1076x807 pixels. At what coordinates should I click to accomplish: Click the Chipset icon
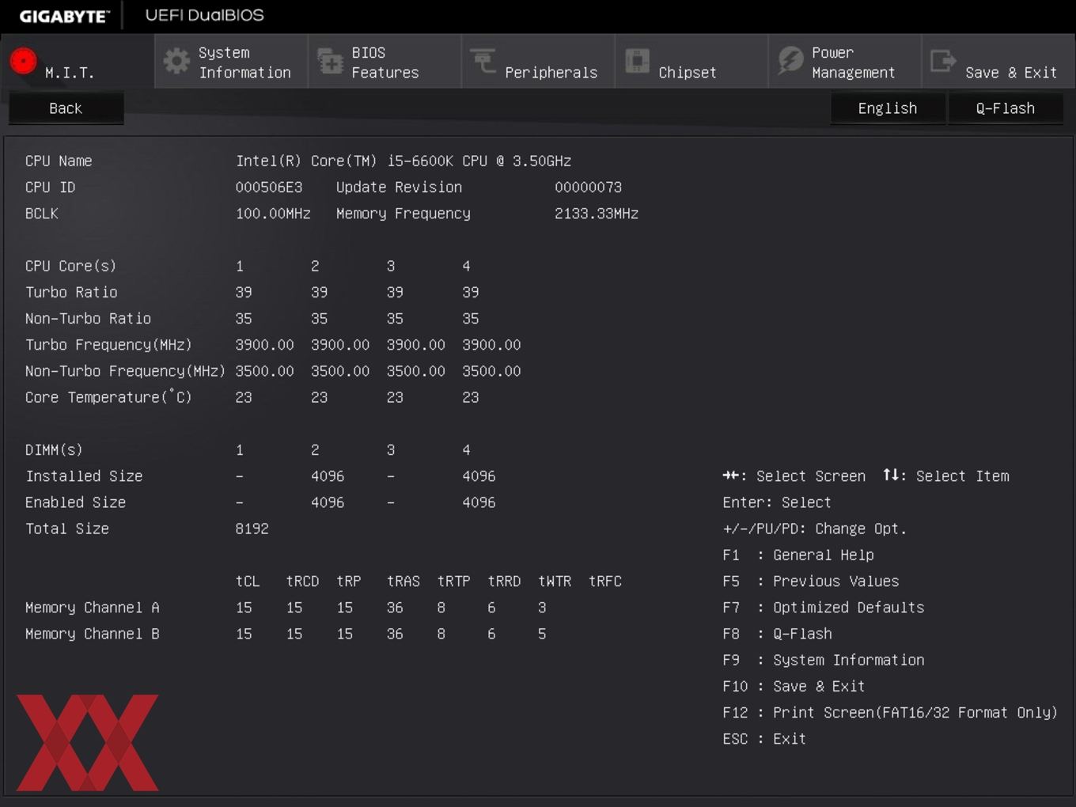(637, 61)
